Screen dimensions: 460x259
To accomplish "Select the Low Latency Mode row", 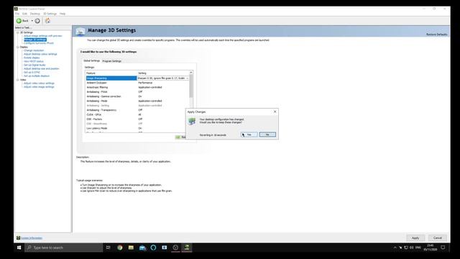I will pyautogui.click(x=136, y=128).
